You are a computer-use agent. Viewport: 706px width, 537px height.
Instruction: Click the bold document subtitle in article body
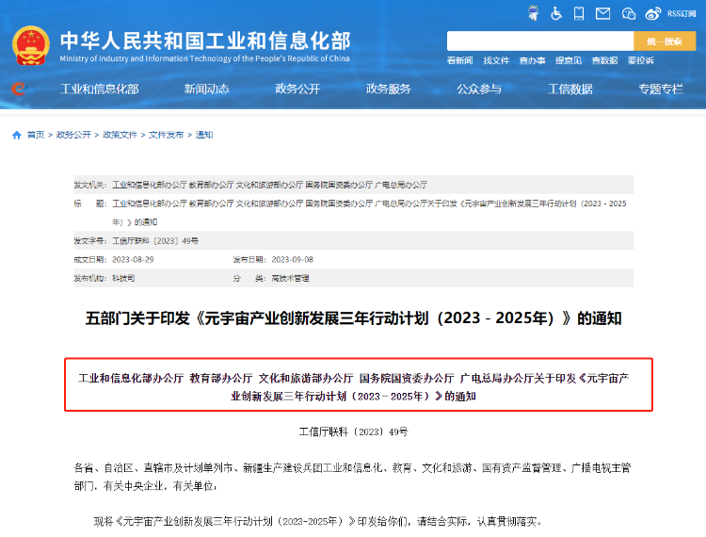(353, 387)
